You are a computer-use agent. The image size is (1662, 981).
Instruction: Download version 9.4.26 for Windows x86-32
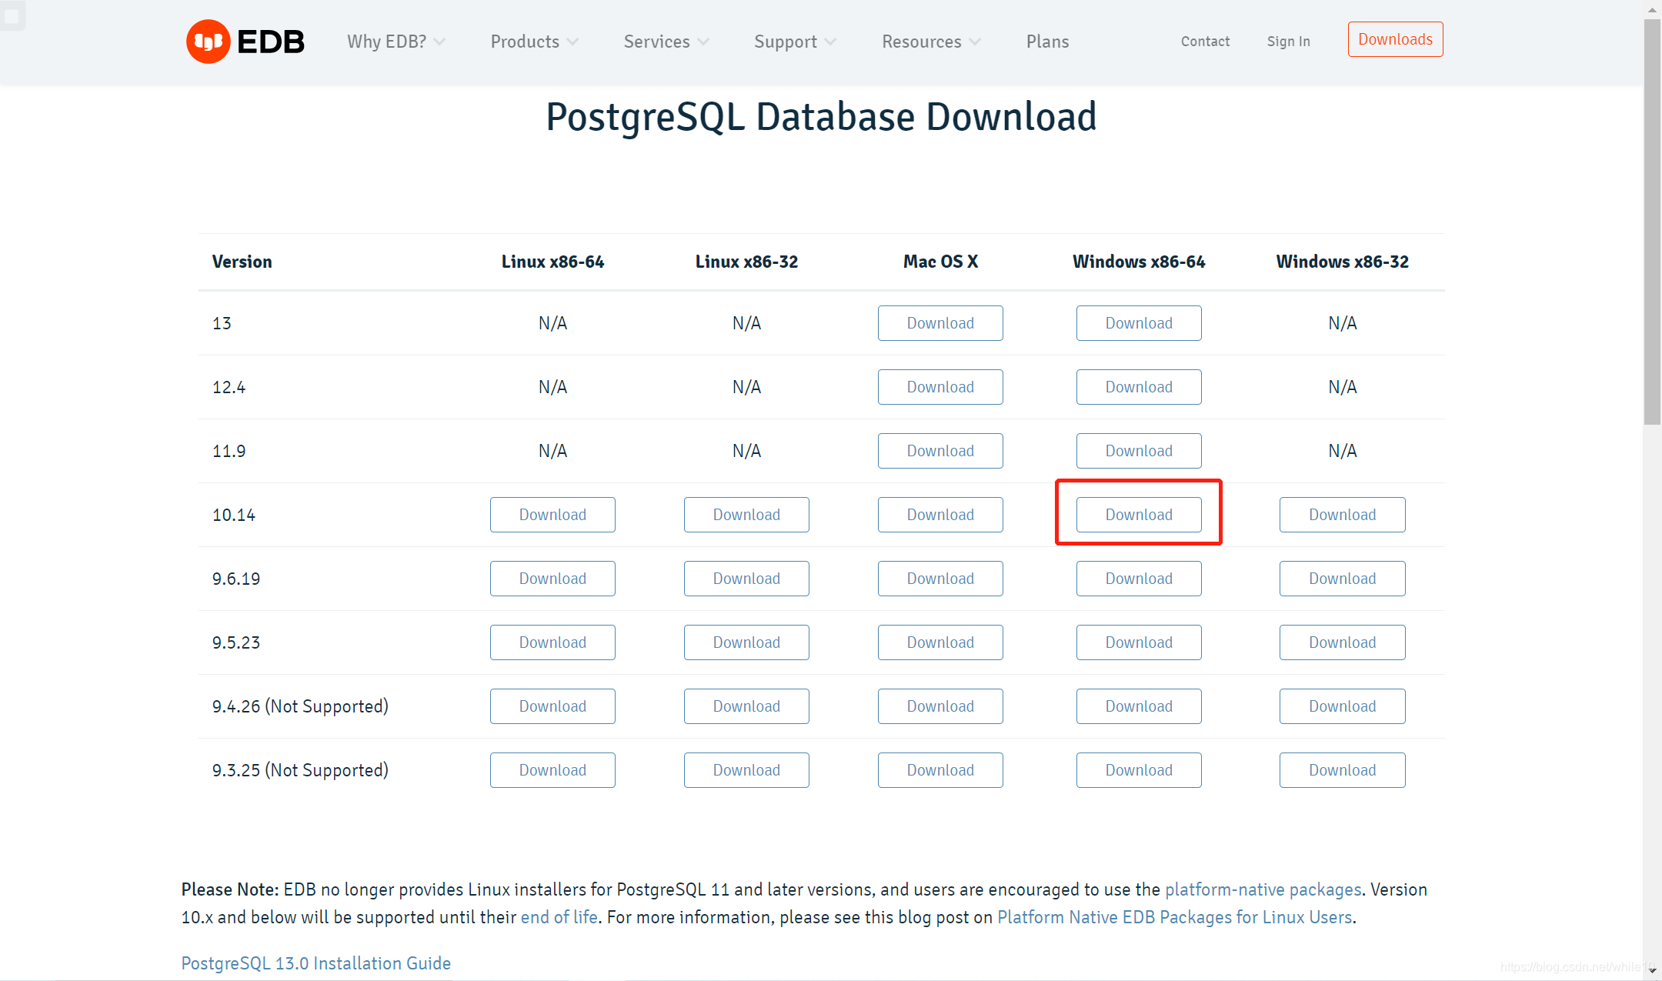tap(1343, 706)
